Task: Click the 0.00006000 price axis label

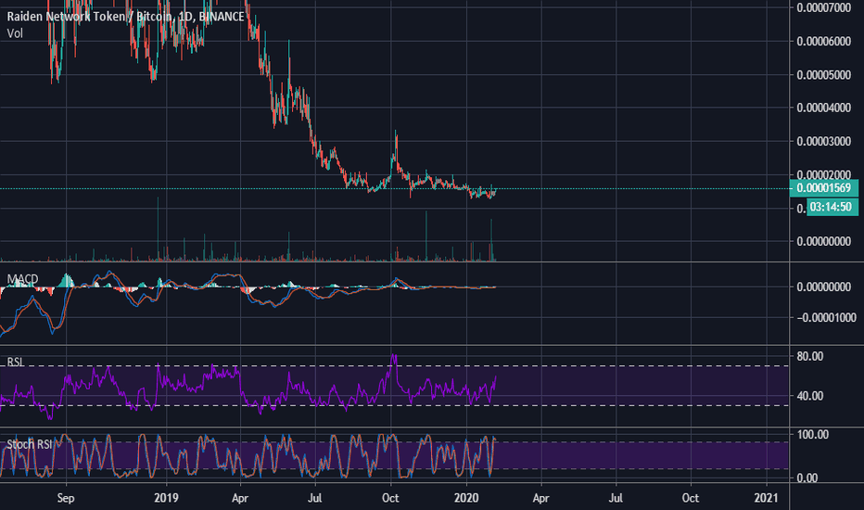Action: (x=824, y=42)
